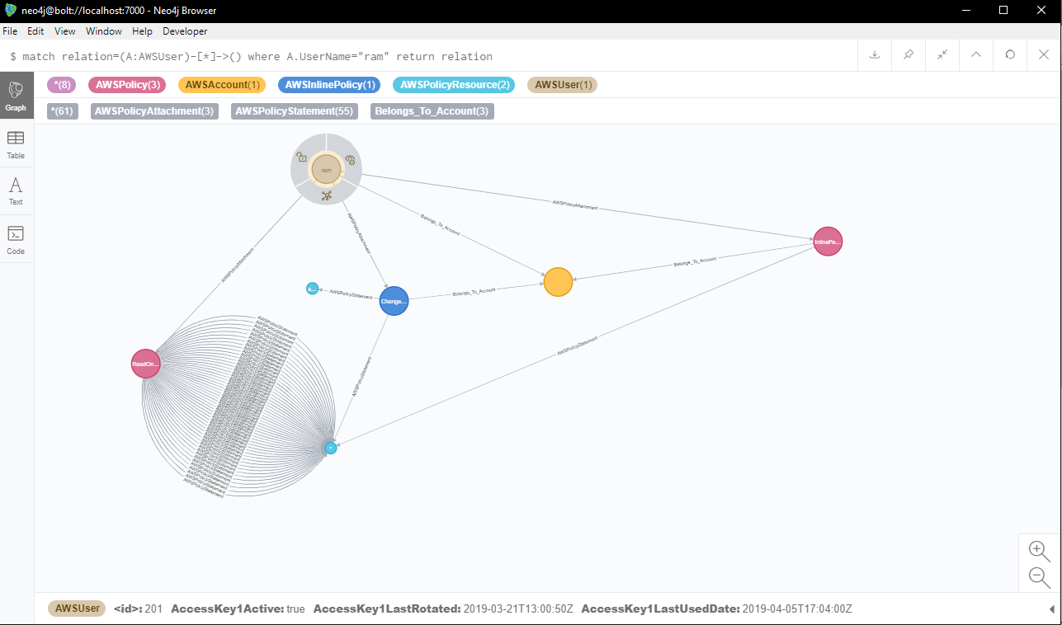This screenshot has width=1062, height=625.
Task: Switch to Table view
Action: 17,144
